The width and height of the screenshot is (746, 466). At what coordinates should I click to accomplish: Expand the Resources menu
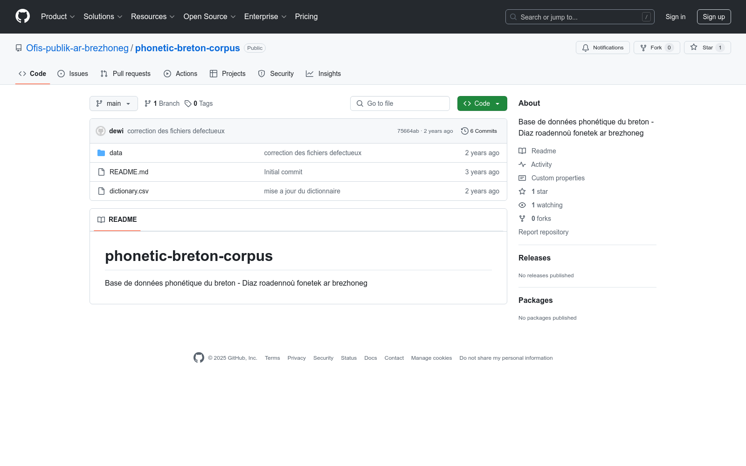153,16
